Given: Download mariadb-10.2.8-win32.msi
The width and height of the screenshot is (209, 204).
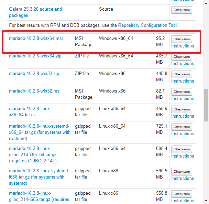Looking at the screenshot, I should click(35, 91).
